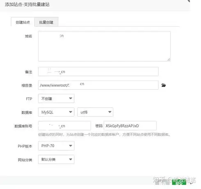Open the PHP-70 version dropdown
Screen dimensions: 201x189
56,146
